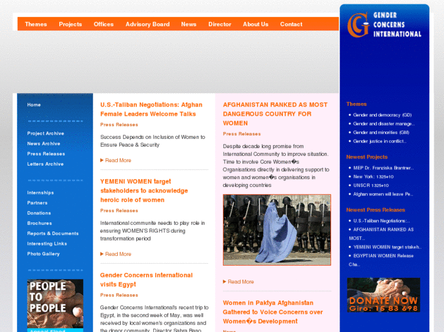Open the Projects menu item
The width and height of the screenshot is (444, 332).
[70, 24]
